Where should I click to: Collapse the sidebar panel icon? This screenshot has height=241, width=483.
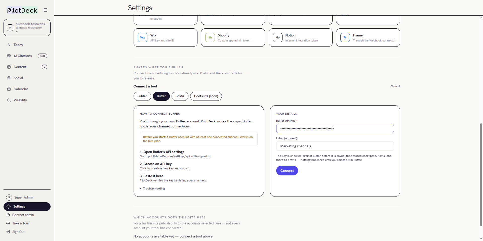[x=46, y=10]
